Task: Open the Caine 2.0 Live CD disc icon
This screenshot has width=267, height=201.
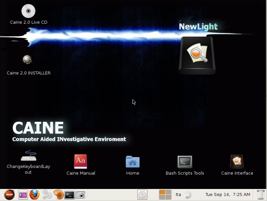Action: click(x=28, y=11)
